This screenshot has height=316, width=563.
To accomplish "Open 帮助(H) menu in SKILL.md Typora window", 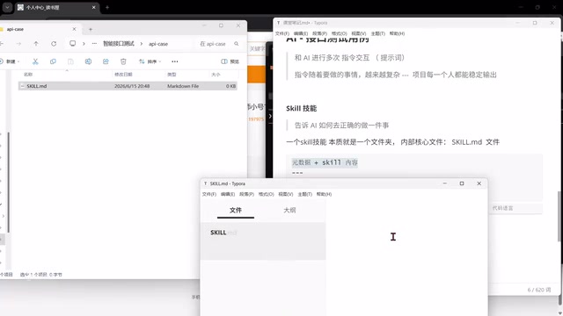I will point(324,194).
